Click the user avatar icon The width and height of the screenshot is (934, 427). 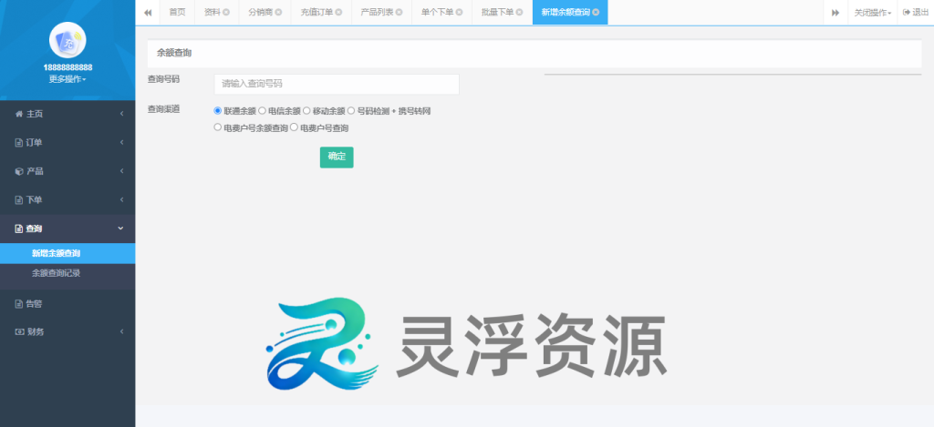tap(67, 40)
